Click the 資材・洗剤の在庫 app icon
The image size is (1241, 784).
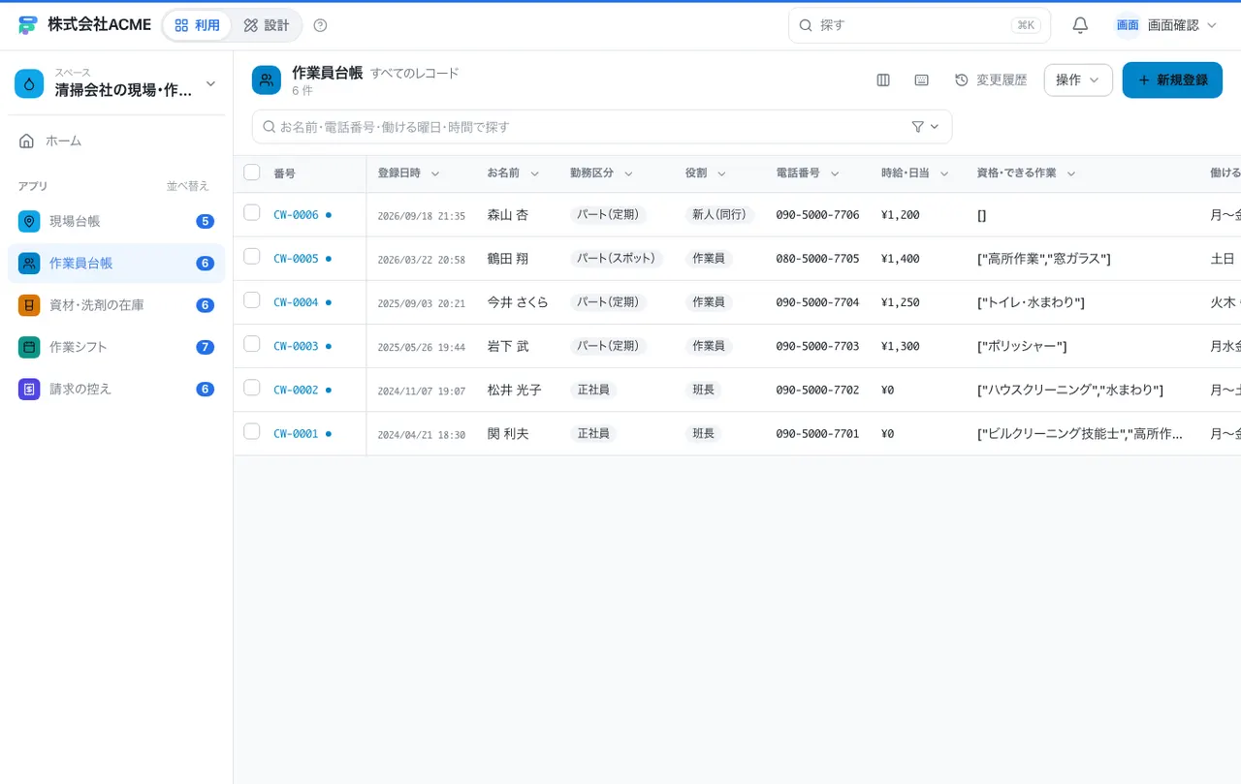click(x=29, y=305)
